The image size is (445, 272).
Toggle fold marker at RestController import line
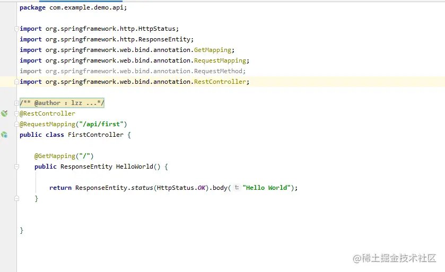point(16,82)
